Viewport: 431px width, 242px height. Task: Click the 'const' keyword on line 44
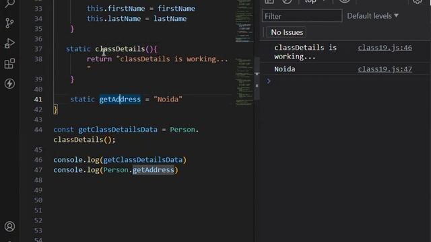click(63, 130)
